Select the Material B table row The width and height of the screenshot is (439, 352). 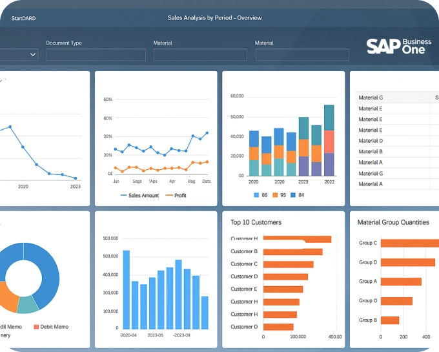click(x=371, y=151)
